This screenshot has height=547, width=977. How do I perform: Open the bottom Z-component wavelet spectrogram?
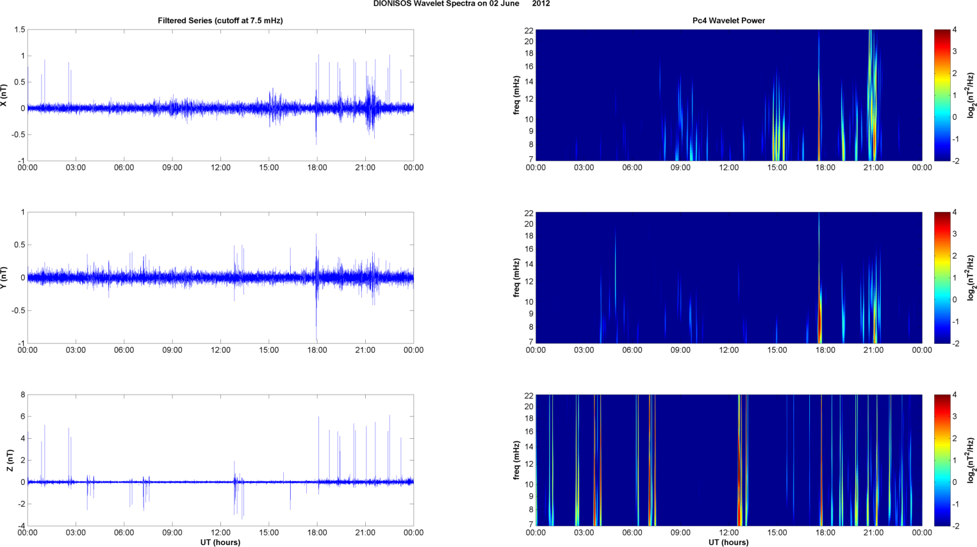click(x=728, y=460)
